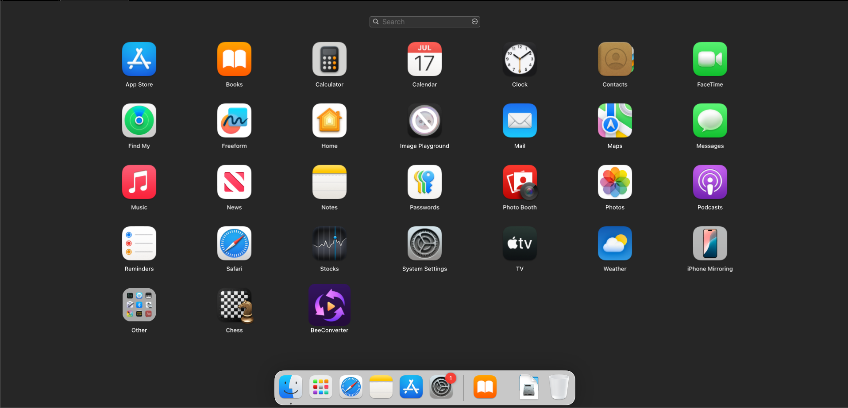Screen dimensions: 848x408
Task: Open the Contacts app
Action: (x=615, y=59)
